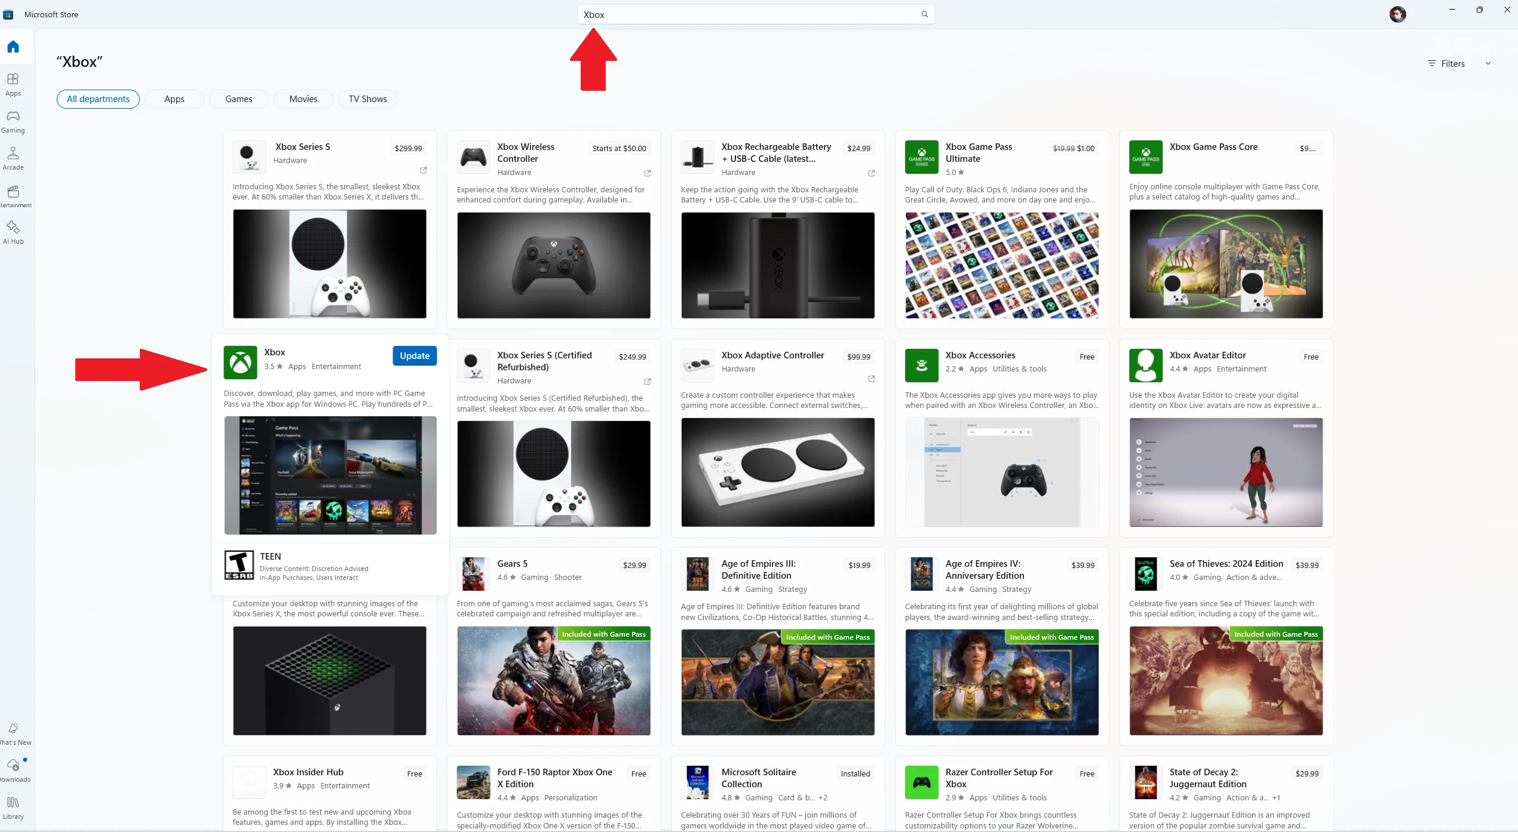
Task: Open the Gaming section in the sidebar
Action: pyautogui.click(x=13, y=122)
